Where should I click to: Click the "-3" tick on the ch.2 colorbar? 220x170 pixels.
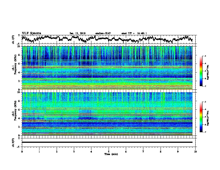(x=205, y=102)
